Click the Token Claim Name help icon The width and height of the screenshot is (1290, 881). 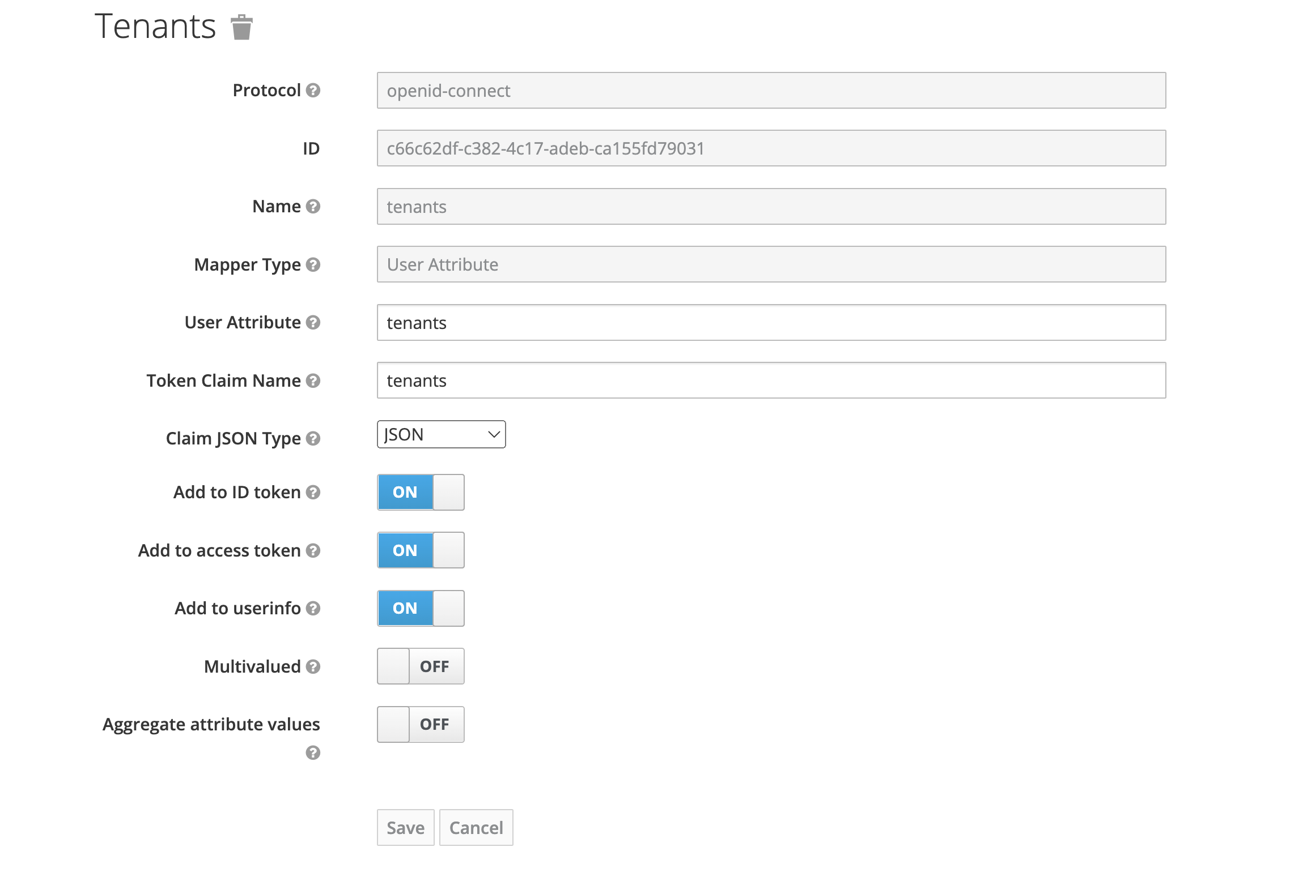click(x=313, y=380)
